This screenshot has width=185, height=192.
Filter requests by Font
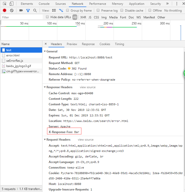click(123, 17)
